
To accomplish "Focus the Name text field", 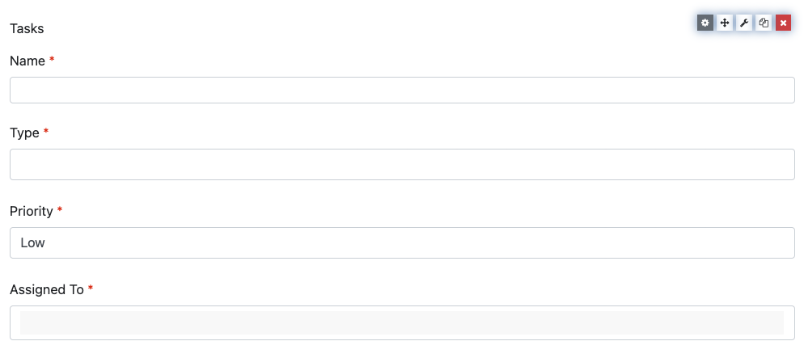I will [402, 91].
